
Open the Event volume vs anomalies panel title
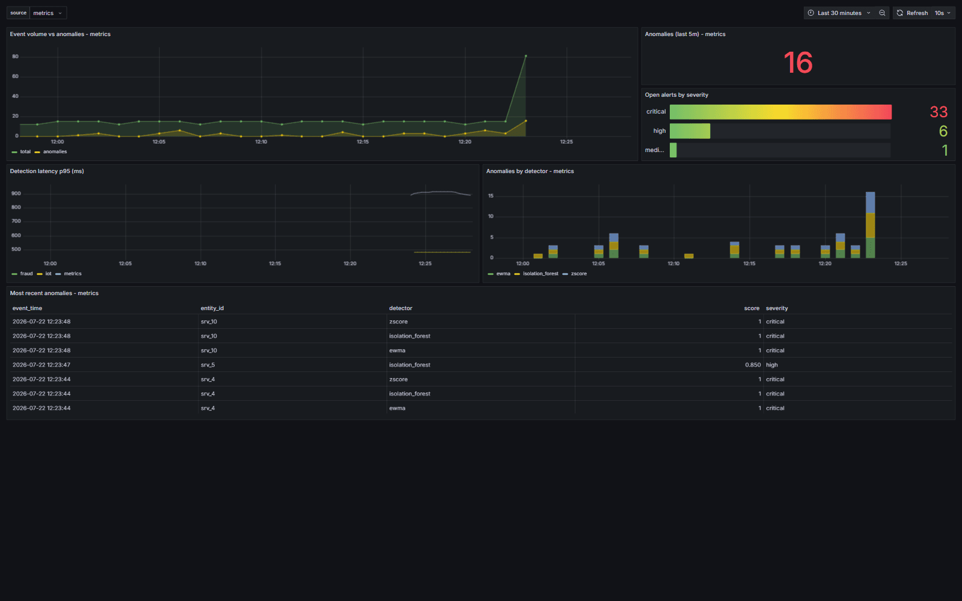60,34
